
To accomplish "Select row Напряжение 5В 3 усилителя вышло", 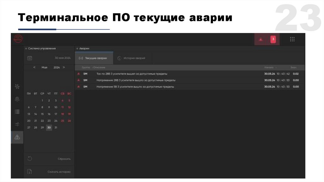I will click(x=190, y=87).
